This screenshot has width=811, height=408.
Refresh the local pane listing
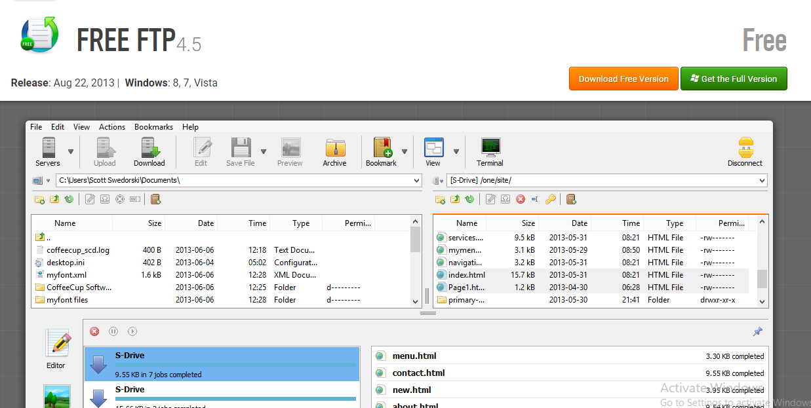(69, 199)
